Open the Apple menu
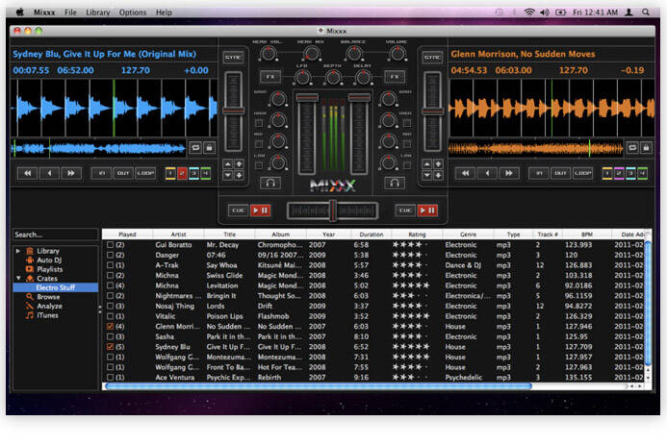The height and width of the screenshot is (446, 667). tap(19, 12)
